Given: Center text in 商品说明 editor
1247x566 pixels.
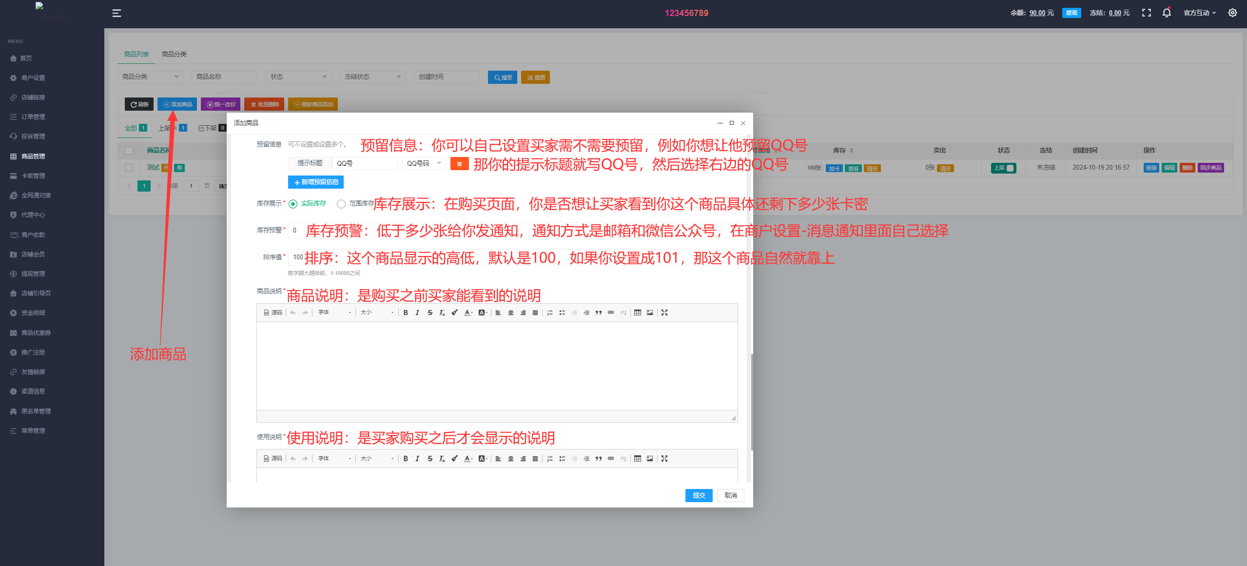Looking at the screenshot, I should 511,312.
